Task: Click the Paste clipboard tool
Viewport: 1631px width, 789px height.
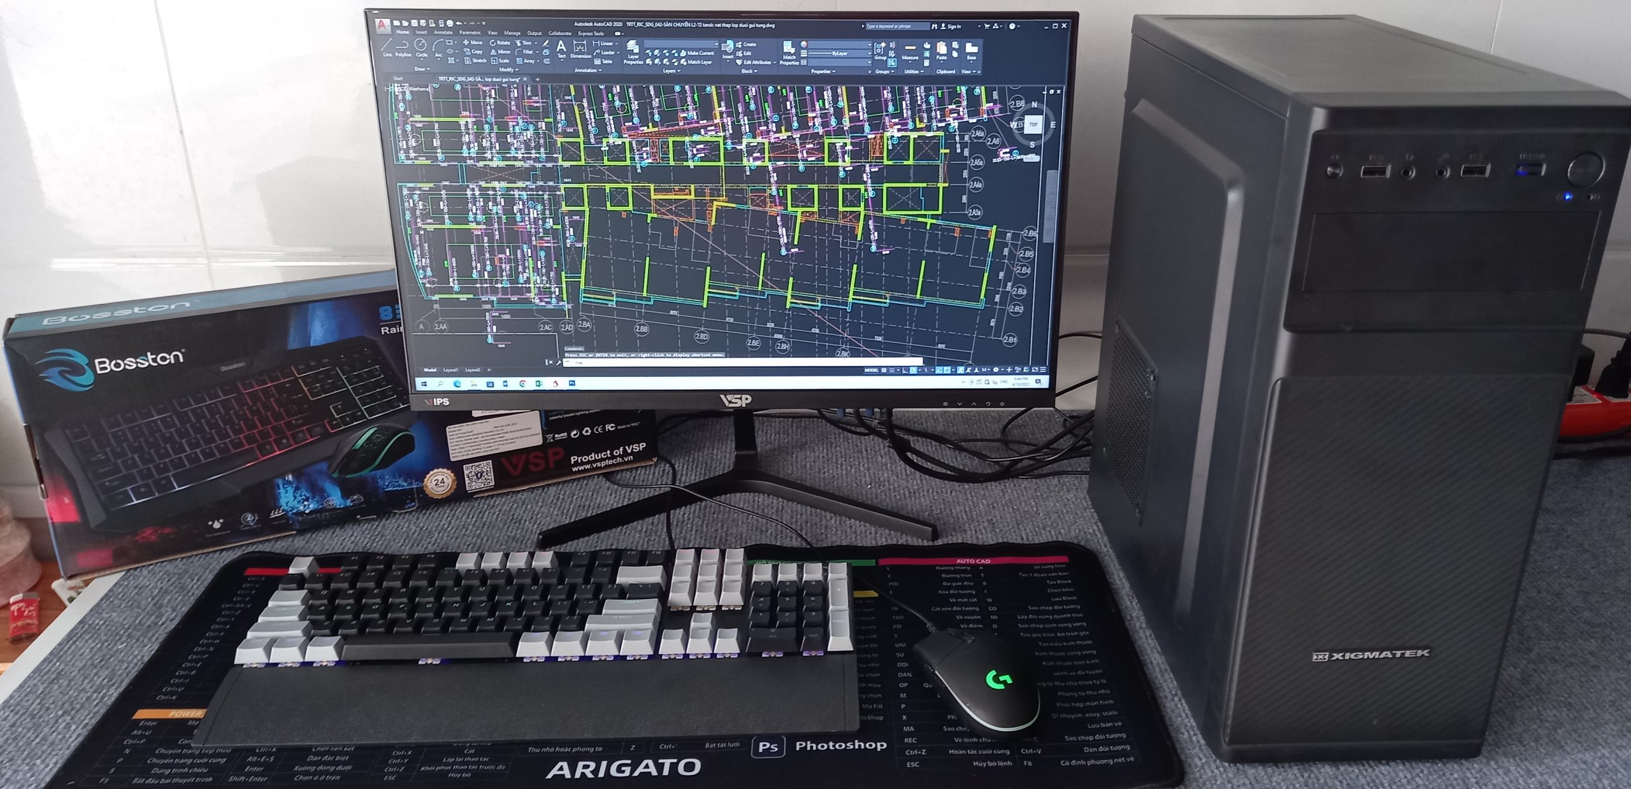Action: (942, 51)
